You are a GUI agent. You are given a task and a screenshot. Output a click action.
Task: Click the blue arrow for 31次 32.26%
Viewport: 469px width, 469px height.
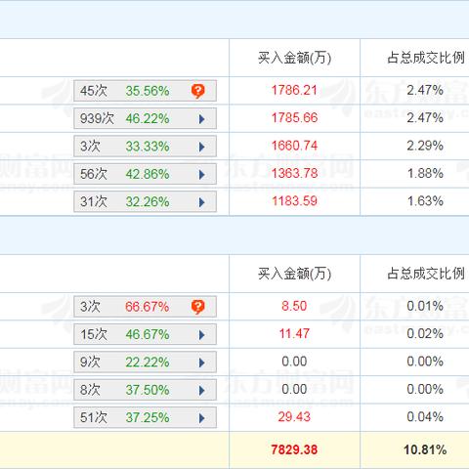point(201,202)
